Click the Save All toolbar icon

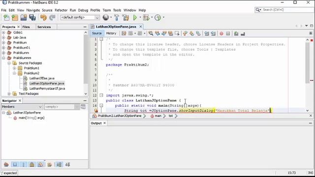[32, 18]
